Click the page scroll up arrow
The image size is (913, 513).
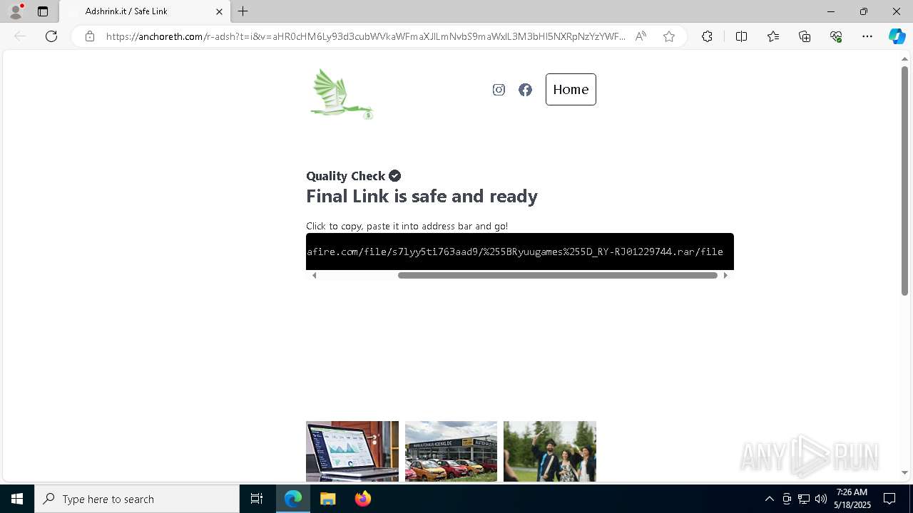tap(904, 60)
